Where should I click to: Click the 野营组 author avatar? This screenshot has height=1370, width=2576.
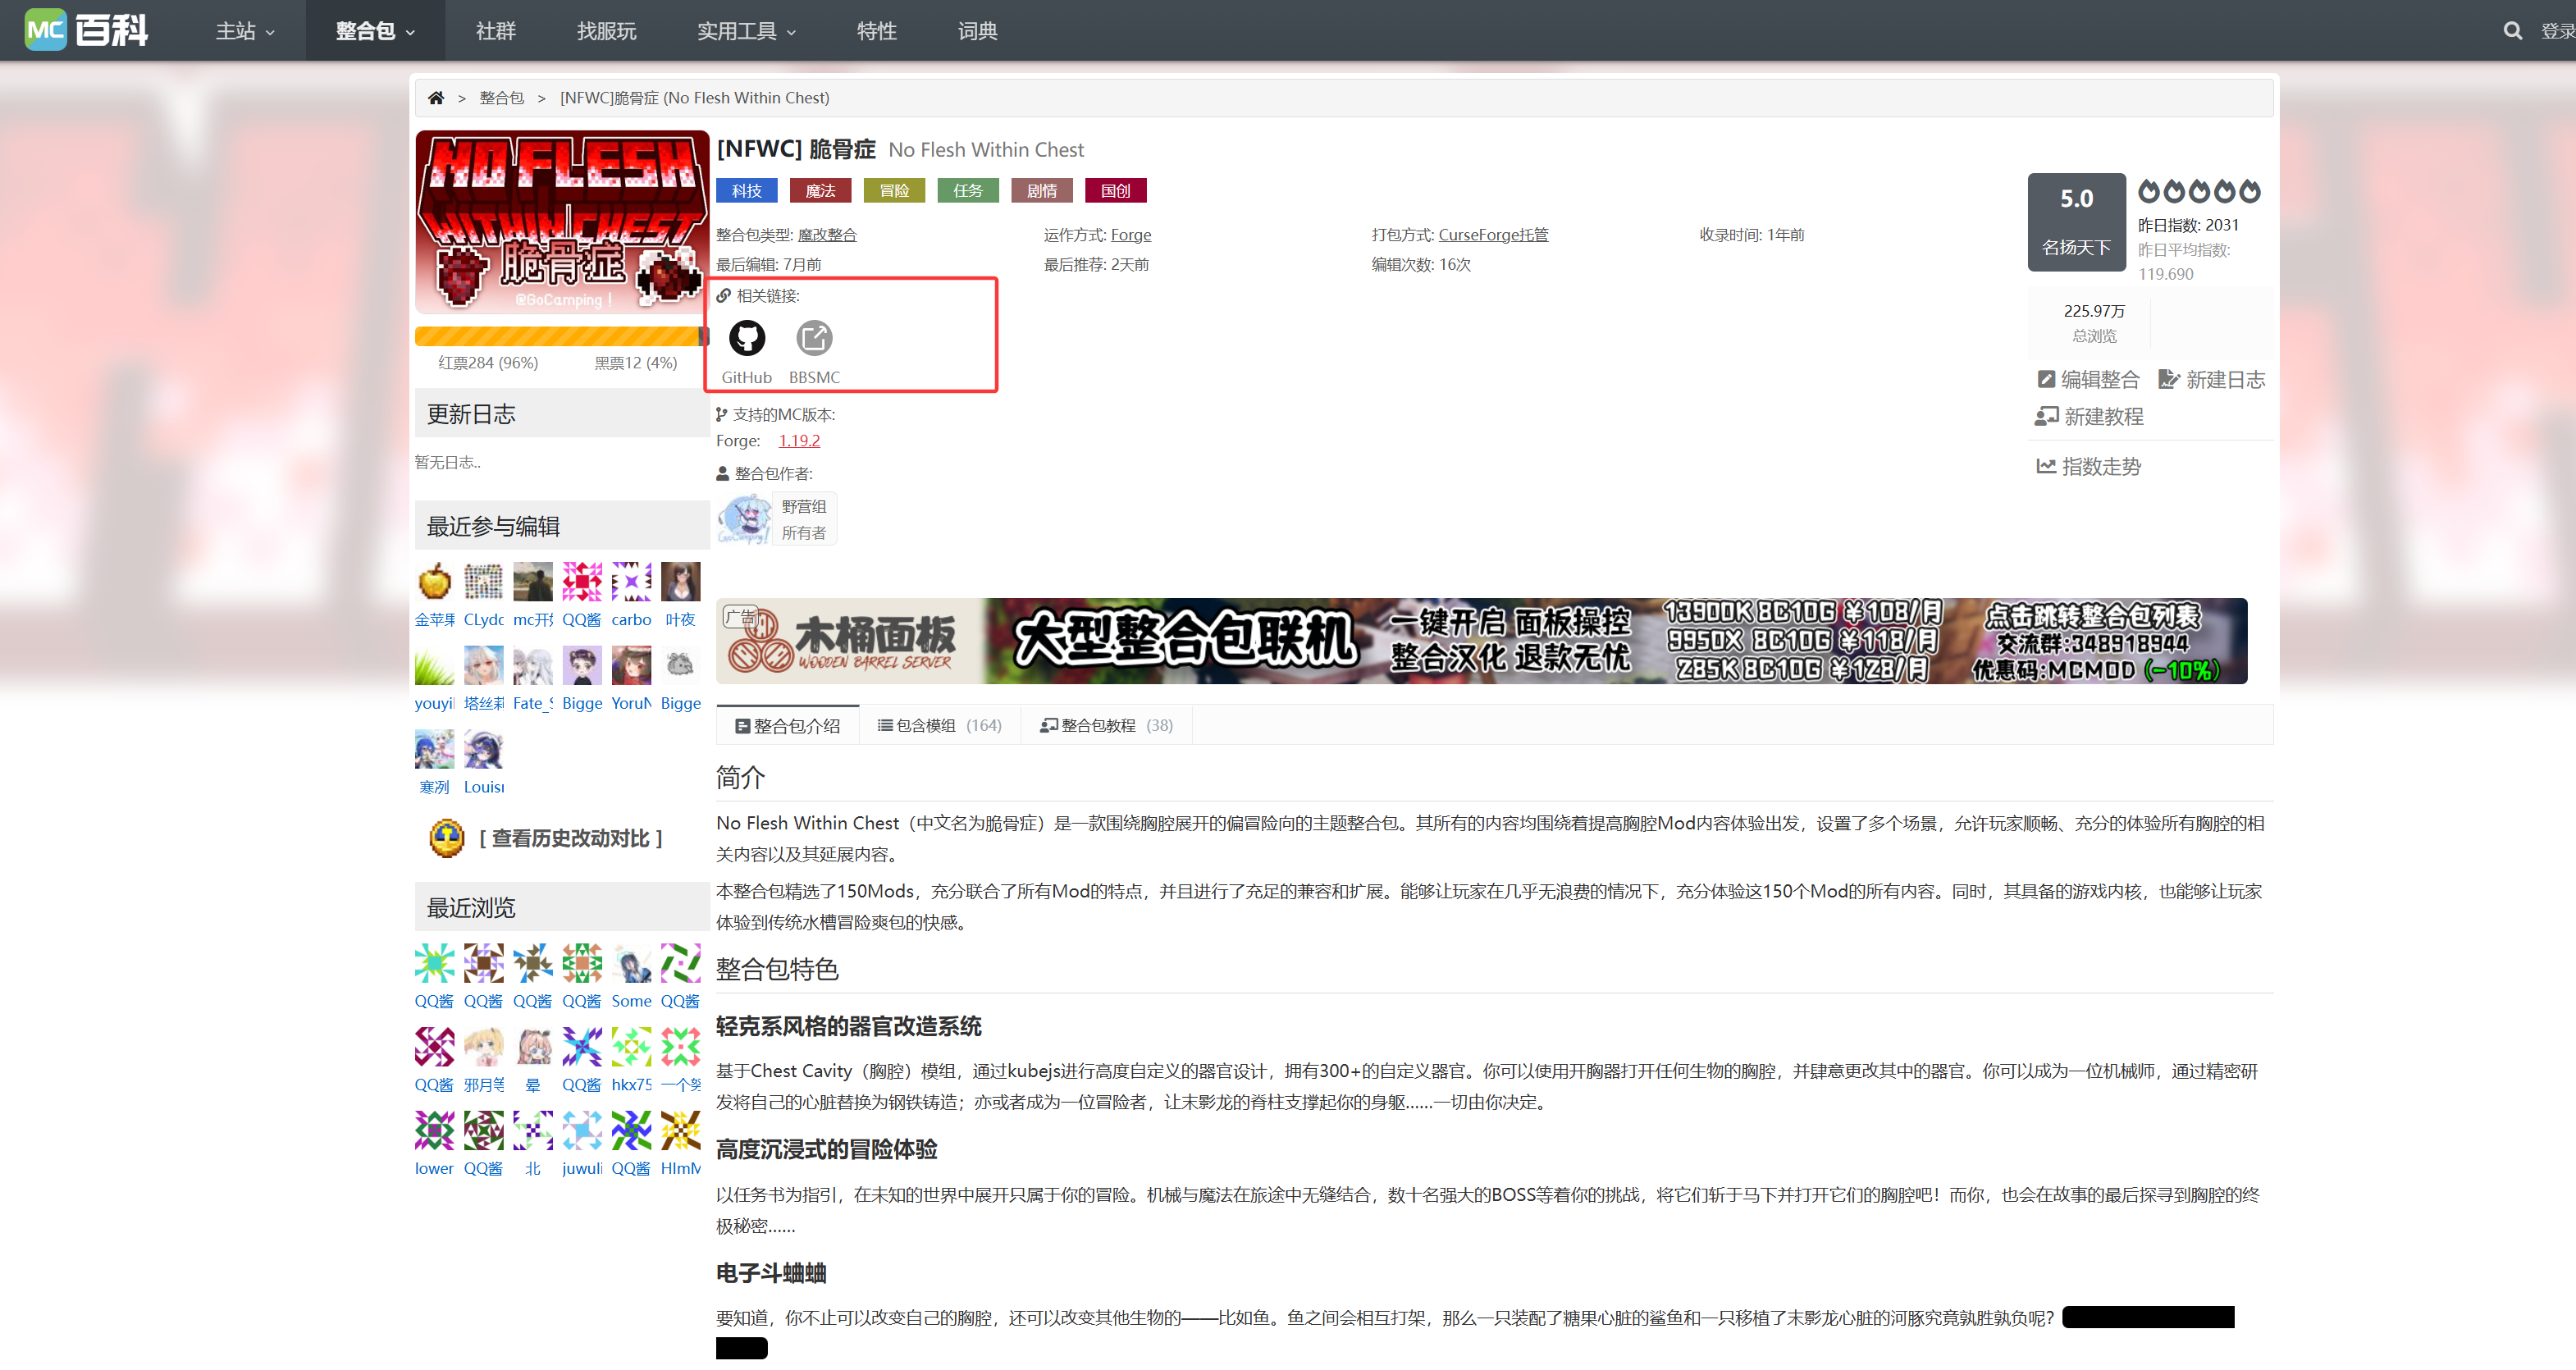(745, 519)
